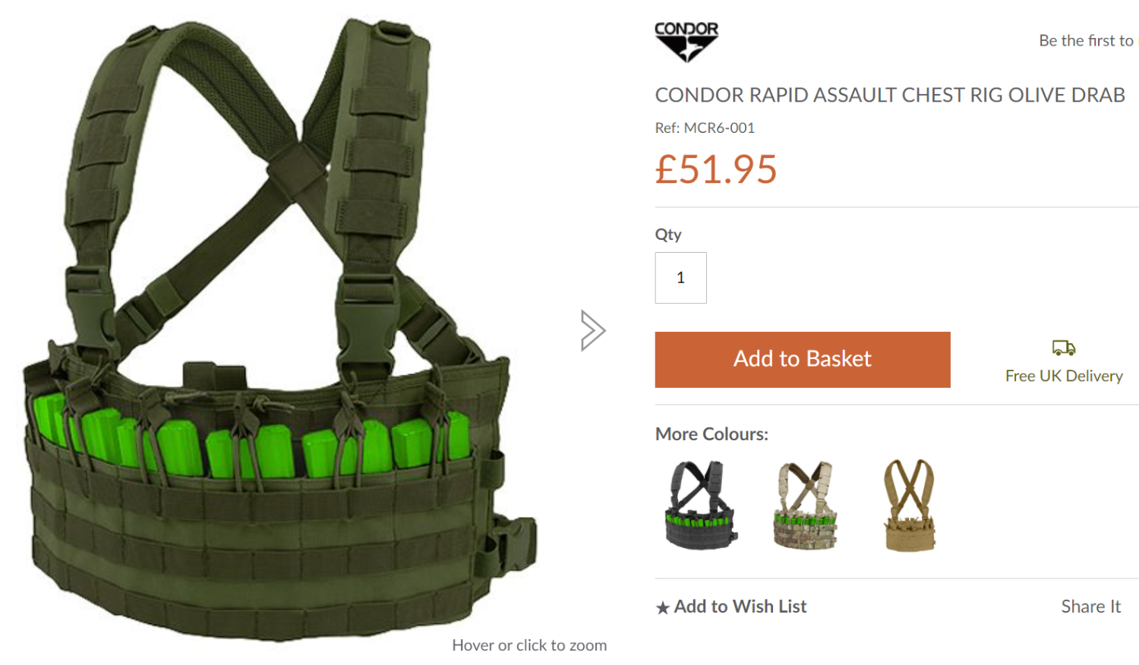Click 'Hover or click to zoom' caption

coord(529,645)
